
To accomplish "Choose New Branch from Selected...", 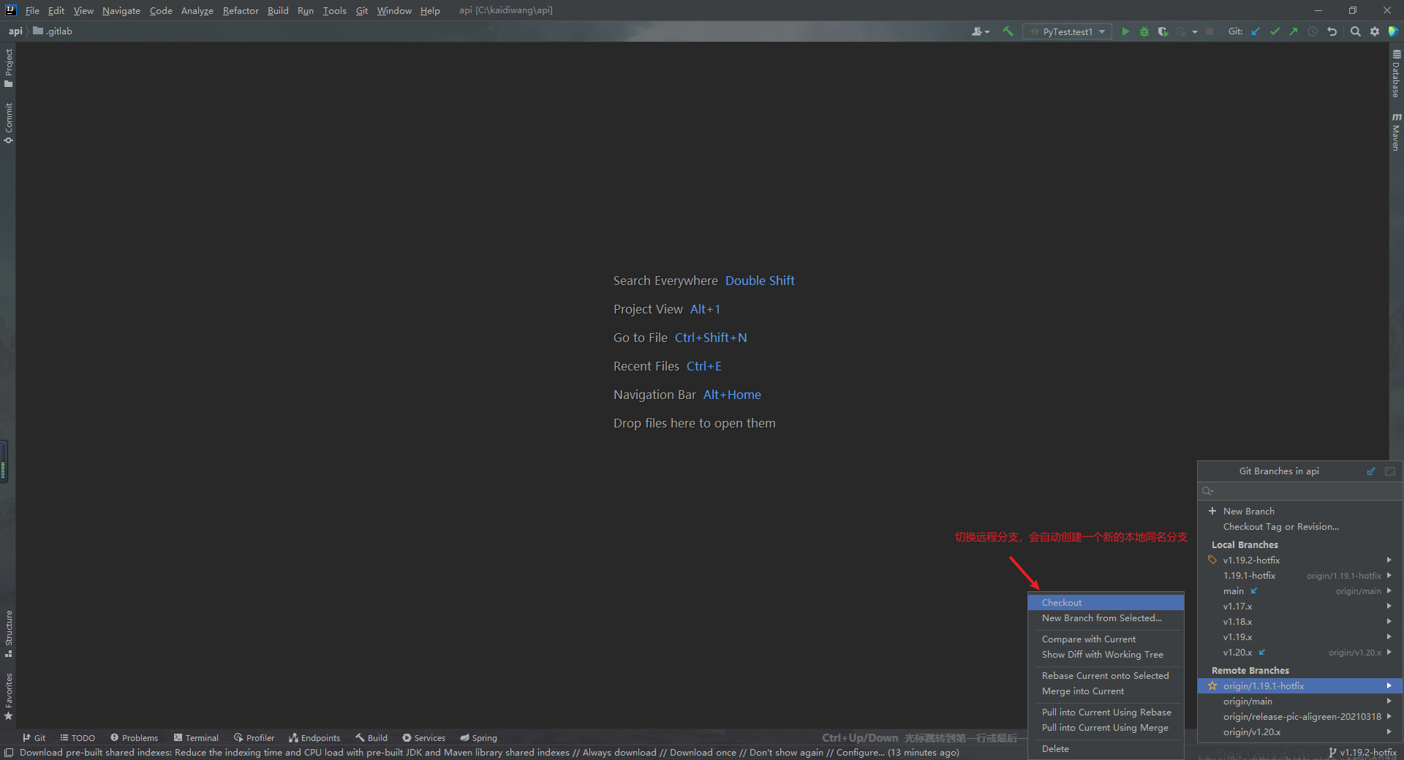I will pos(1106,618).
